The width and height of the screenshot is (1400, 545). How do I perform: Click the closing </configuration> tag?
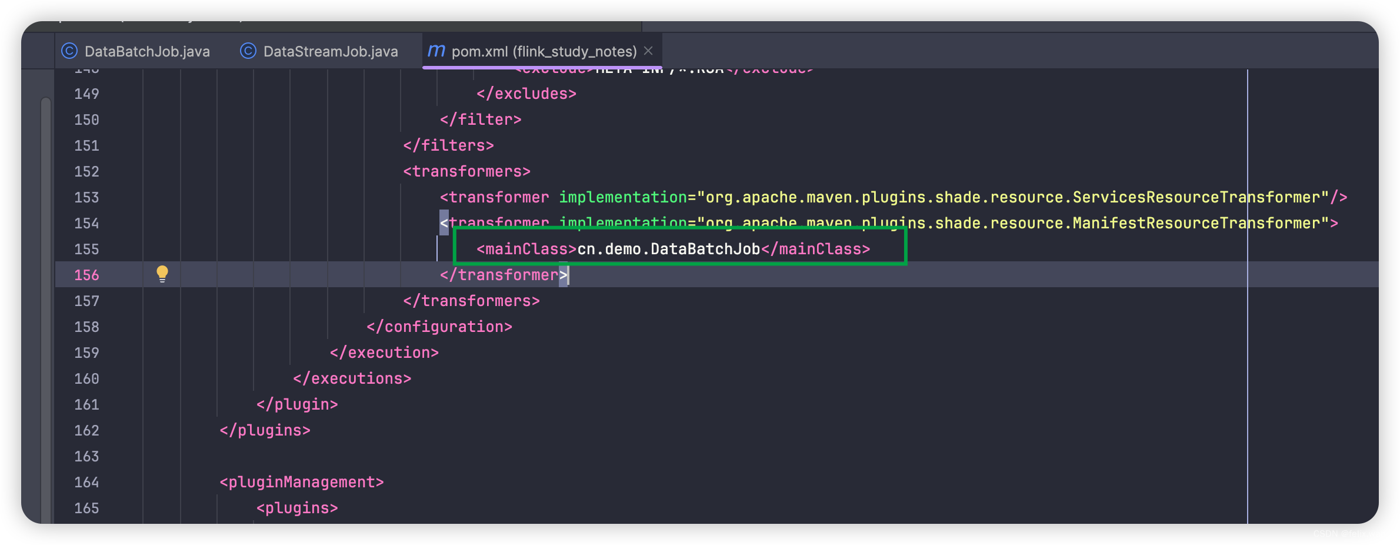click(439, 327)
